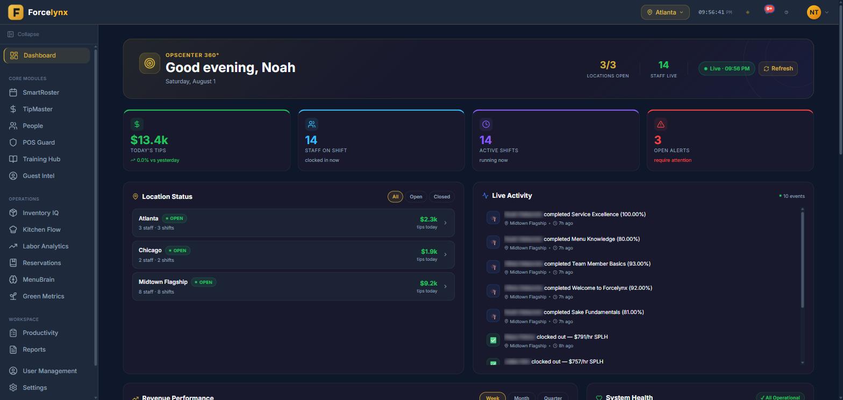Filter location status to Closed
The height and width of the screenshot is (400, 843).
coord(442,197)
